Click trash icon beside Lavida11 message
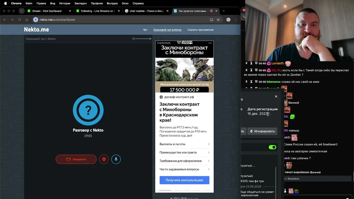This screenshot has width=354, height=199. coord(246,63)
